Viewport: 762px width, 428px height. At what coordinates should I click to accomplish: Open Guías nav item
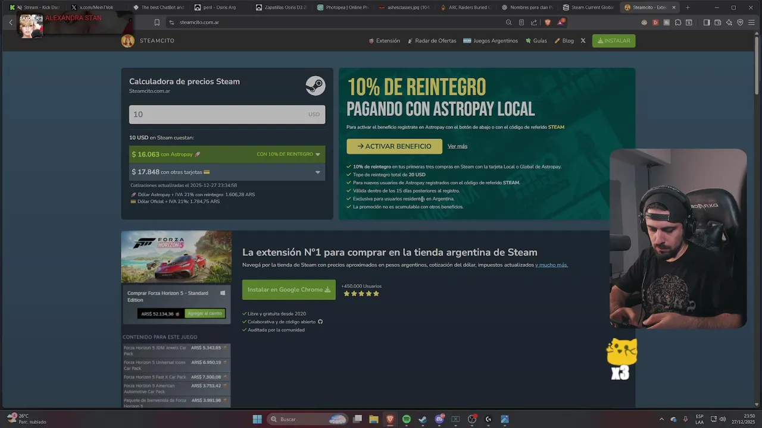(536, 41)
